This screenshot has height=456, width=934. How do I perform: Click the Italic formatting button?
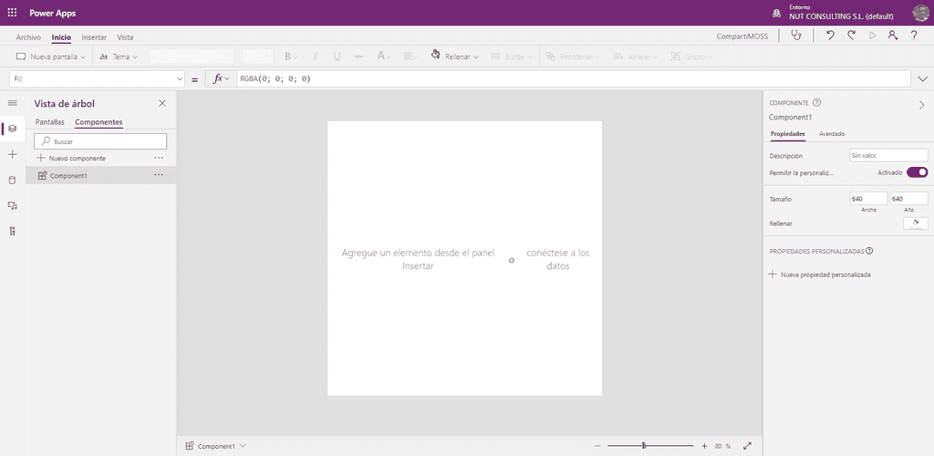tap(315, 57)
